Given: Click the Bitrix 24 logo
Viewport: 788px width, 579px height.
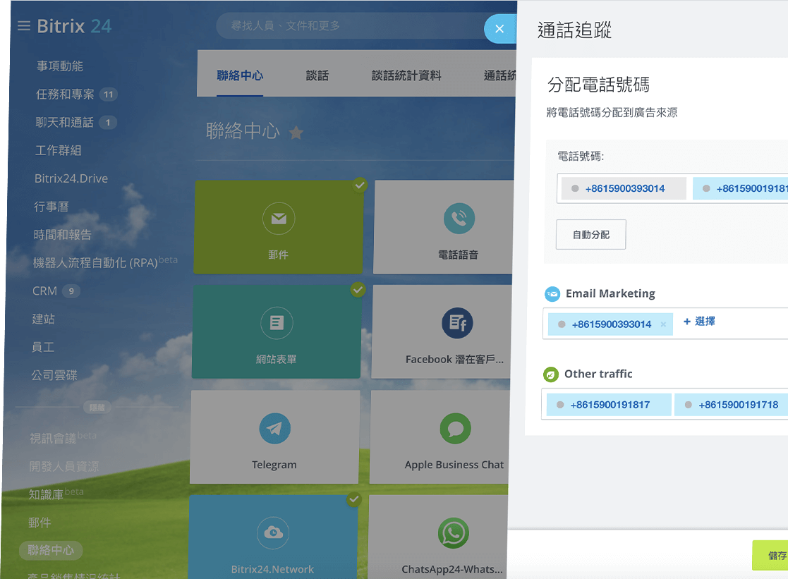Looking at the screenshot, I should coord(74,26).
